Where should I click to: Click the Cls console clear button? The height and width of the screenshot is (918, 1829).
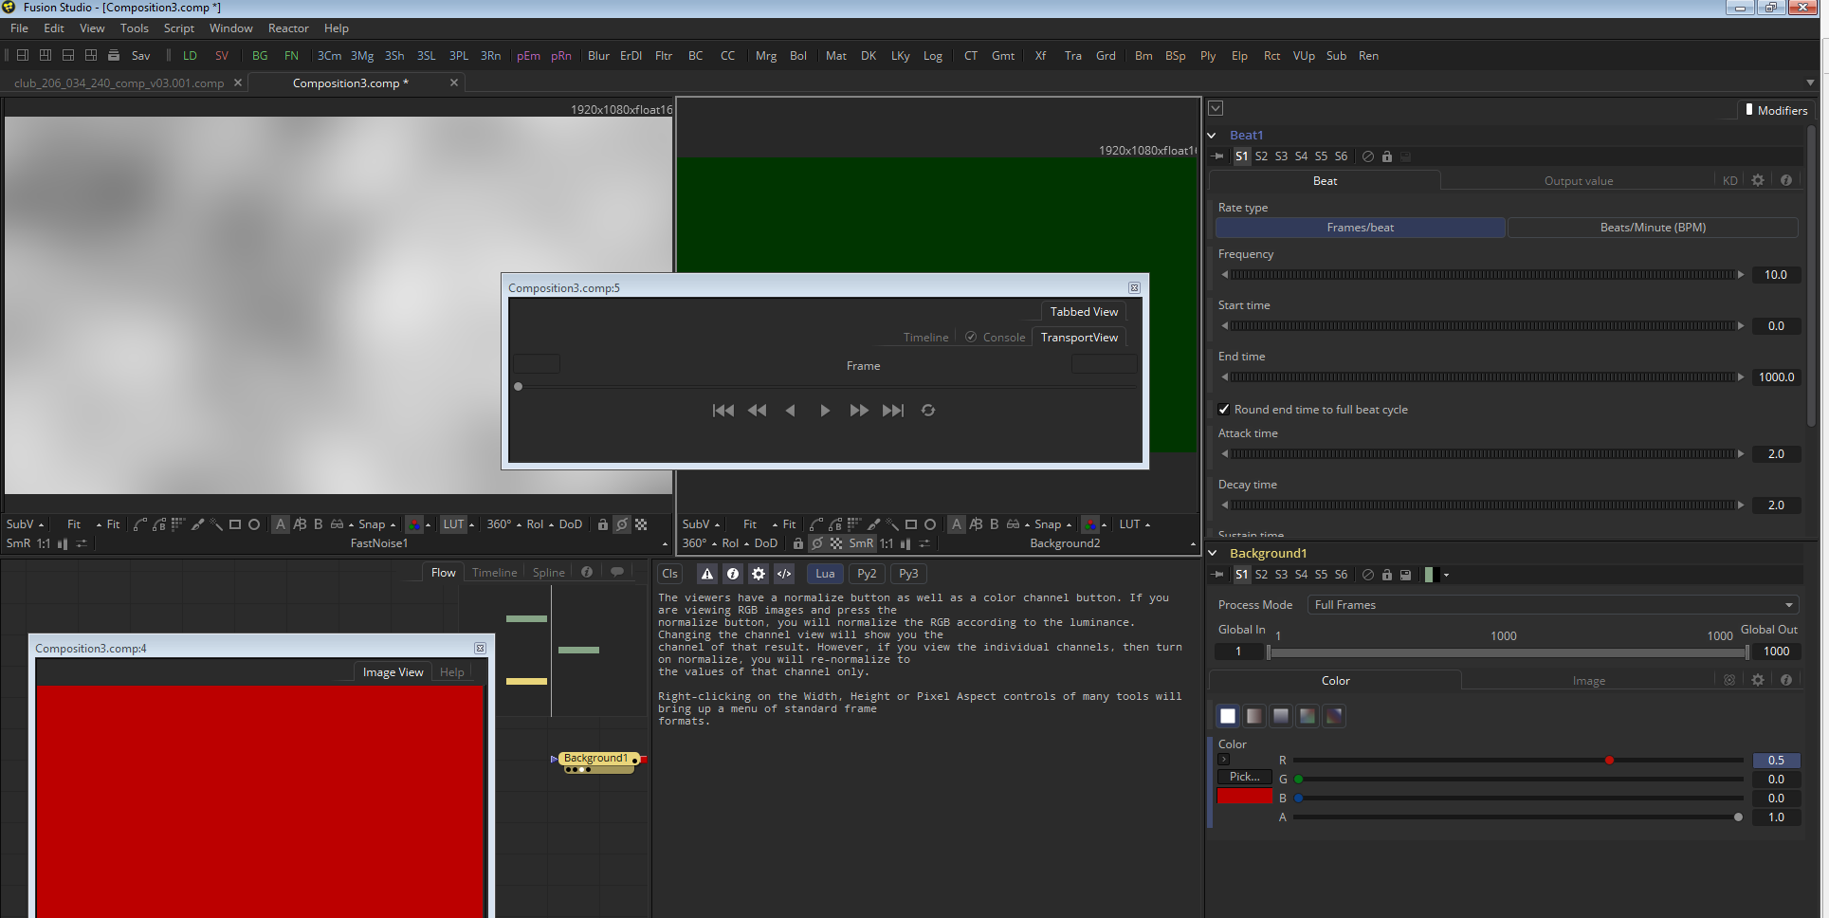(x=669, y=574)
